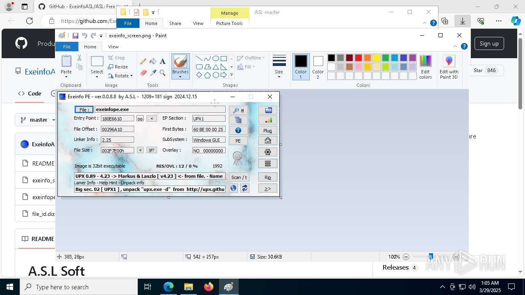Expand the Shapes gallery more arrow
525x295 pixels.
click(x=231, y=75)
